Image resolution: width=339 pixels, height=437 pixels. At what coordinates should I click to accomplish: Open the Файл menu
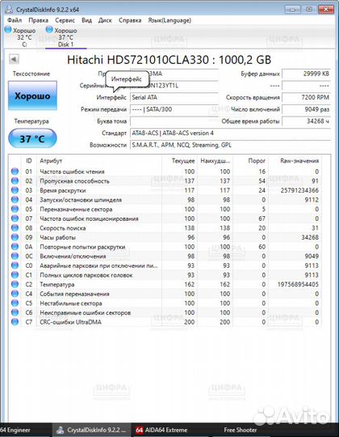tap(15, 20)
